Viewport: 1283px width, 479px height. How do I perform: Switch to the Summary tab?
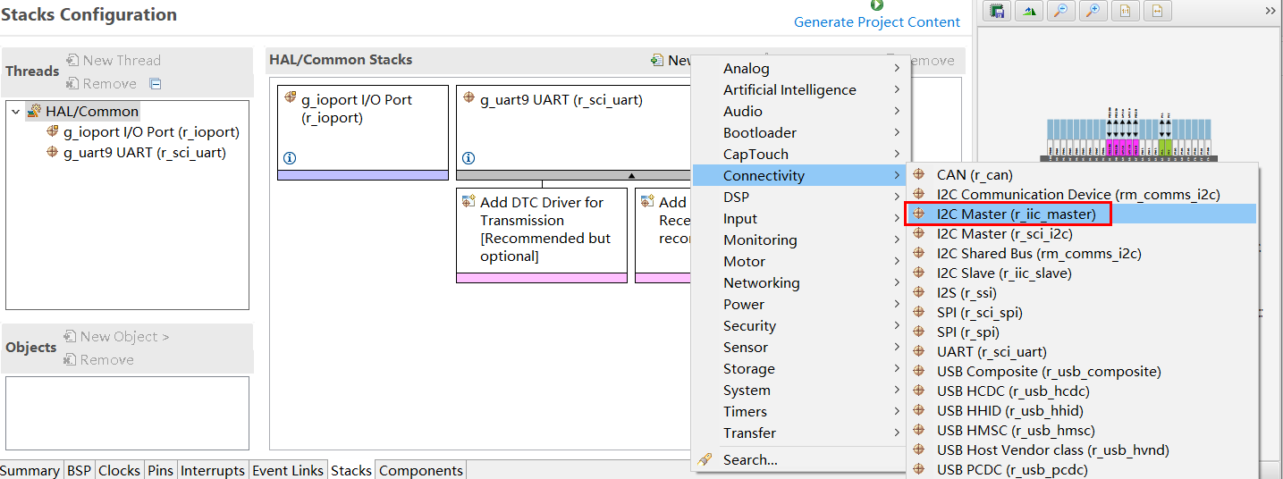coord(31,470)
